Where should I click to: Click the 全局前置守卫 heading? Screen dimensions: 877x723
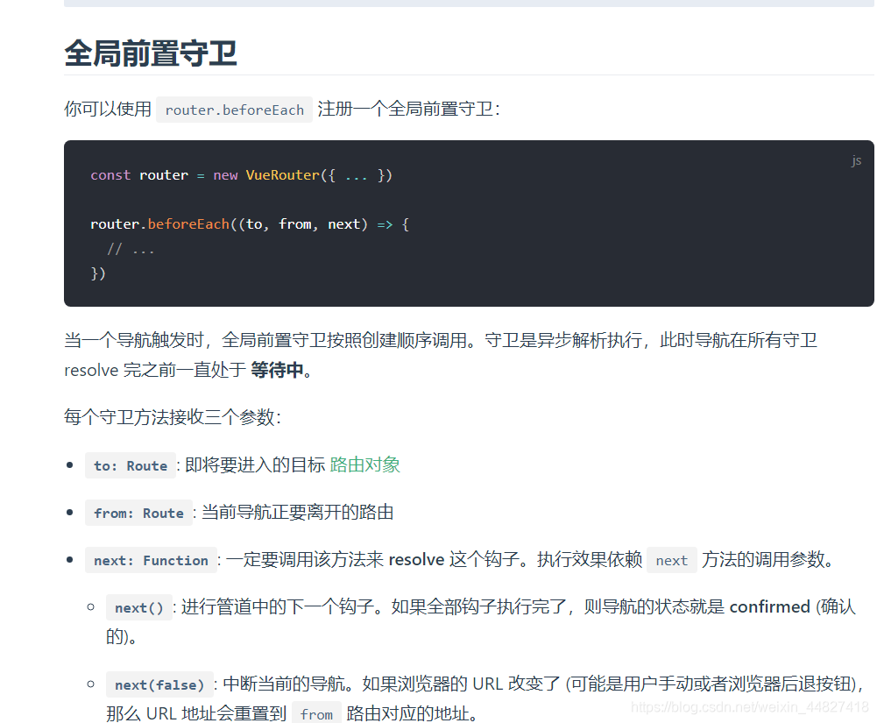pyautogui.click(x=151, y=53)
